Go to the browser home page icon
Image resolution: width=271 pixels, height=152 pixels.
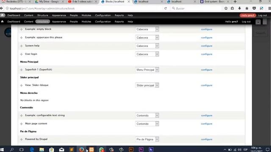(247, 8)
